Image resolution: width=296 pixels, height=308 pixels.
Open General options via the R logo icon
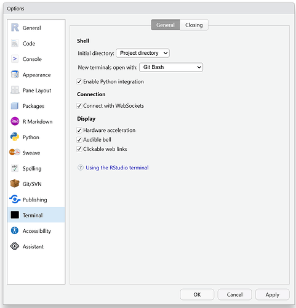(x=15, y=28)
